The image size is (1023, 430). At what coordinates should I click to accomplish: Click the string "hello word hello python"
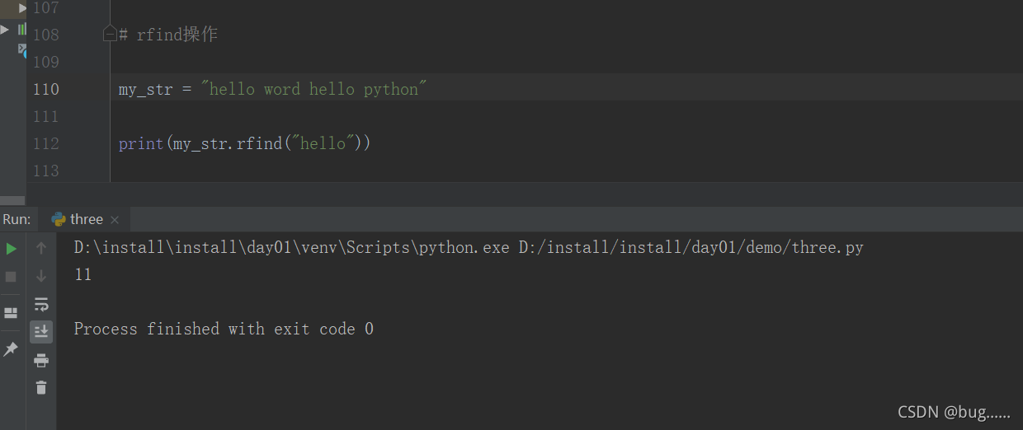pos(313,89)
